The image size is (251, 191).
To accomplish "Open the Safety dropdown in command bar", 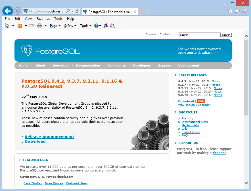I will tap(70, 26).
